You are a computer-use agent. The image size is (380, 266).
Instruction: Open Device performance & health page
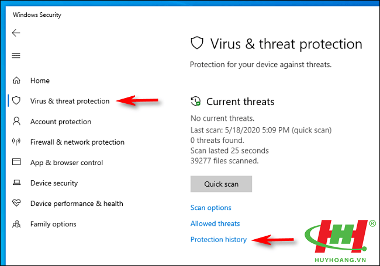[x=77, y=204]
